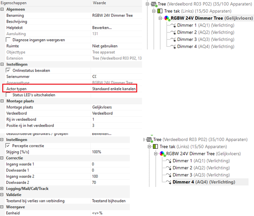254x216 pixels.
Task: Click the RGBW color wheel icon in the lower tree
Action: tap(162, 154)
